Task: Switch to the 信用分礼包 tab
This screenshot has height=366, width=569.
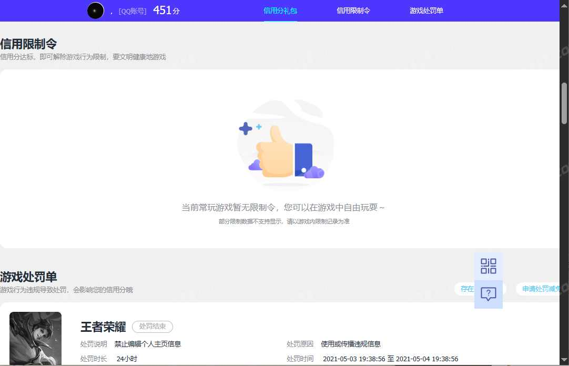Action: [280, 11]
